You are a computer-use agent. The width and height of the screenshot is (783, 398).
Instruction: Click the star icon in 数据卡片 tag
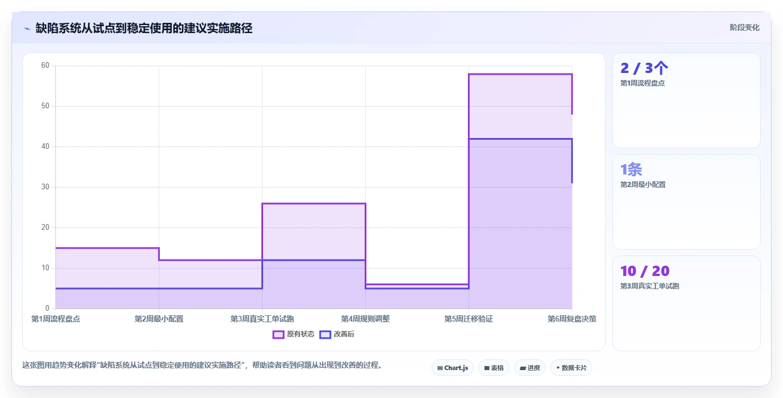(x=558, y=368)
